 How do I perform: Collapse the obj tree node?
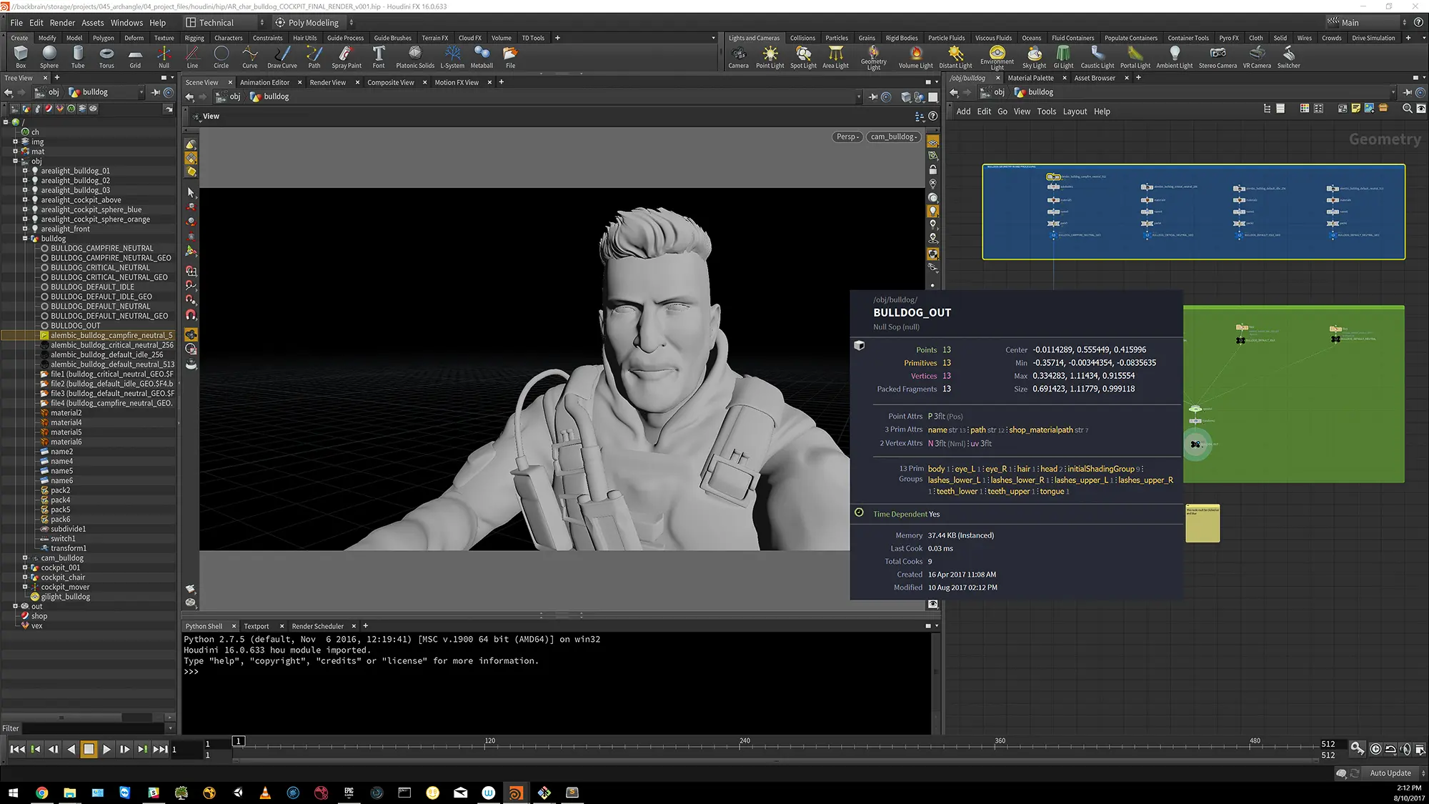coord(15,161)
